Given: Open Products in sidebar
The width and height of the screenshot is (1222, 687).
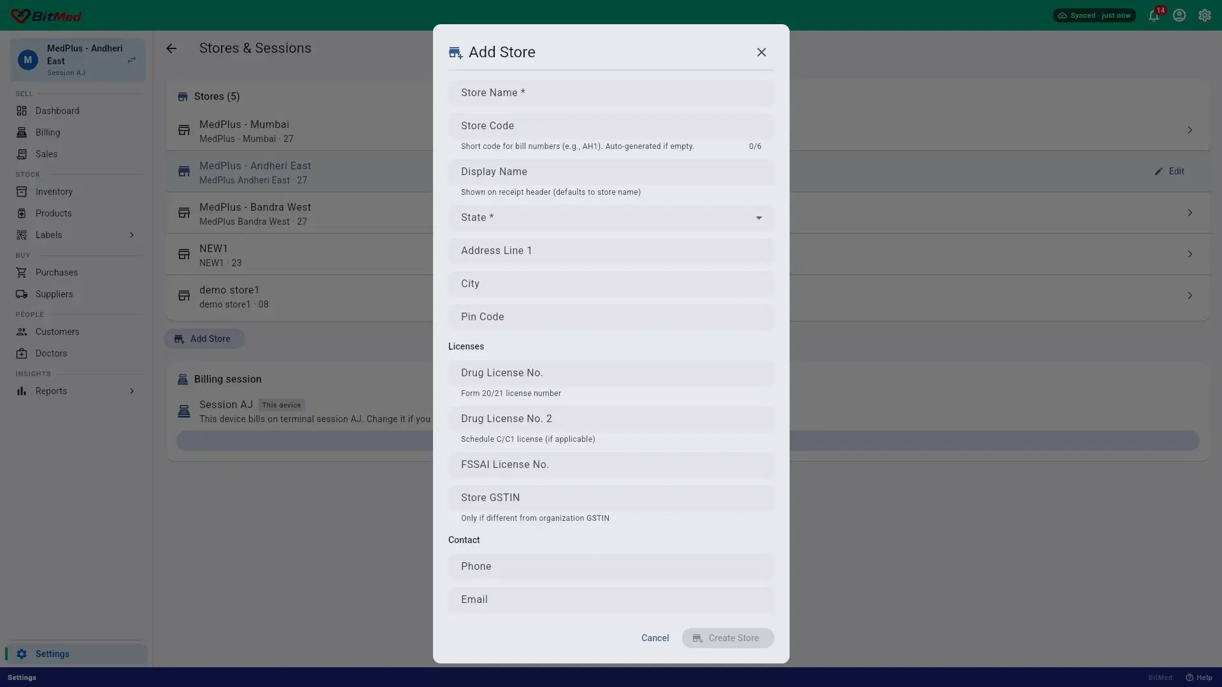Looking at the screenshot, I should click(x=78, y=213).
